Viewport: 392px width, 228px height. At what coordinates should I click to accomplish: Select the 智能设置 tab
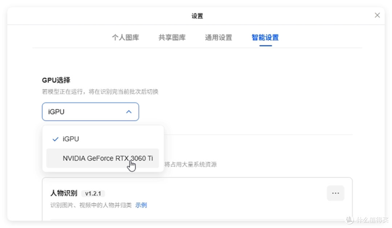pyautogui.click(x=265, y=38)
